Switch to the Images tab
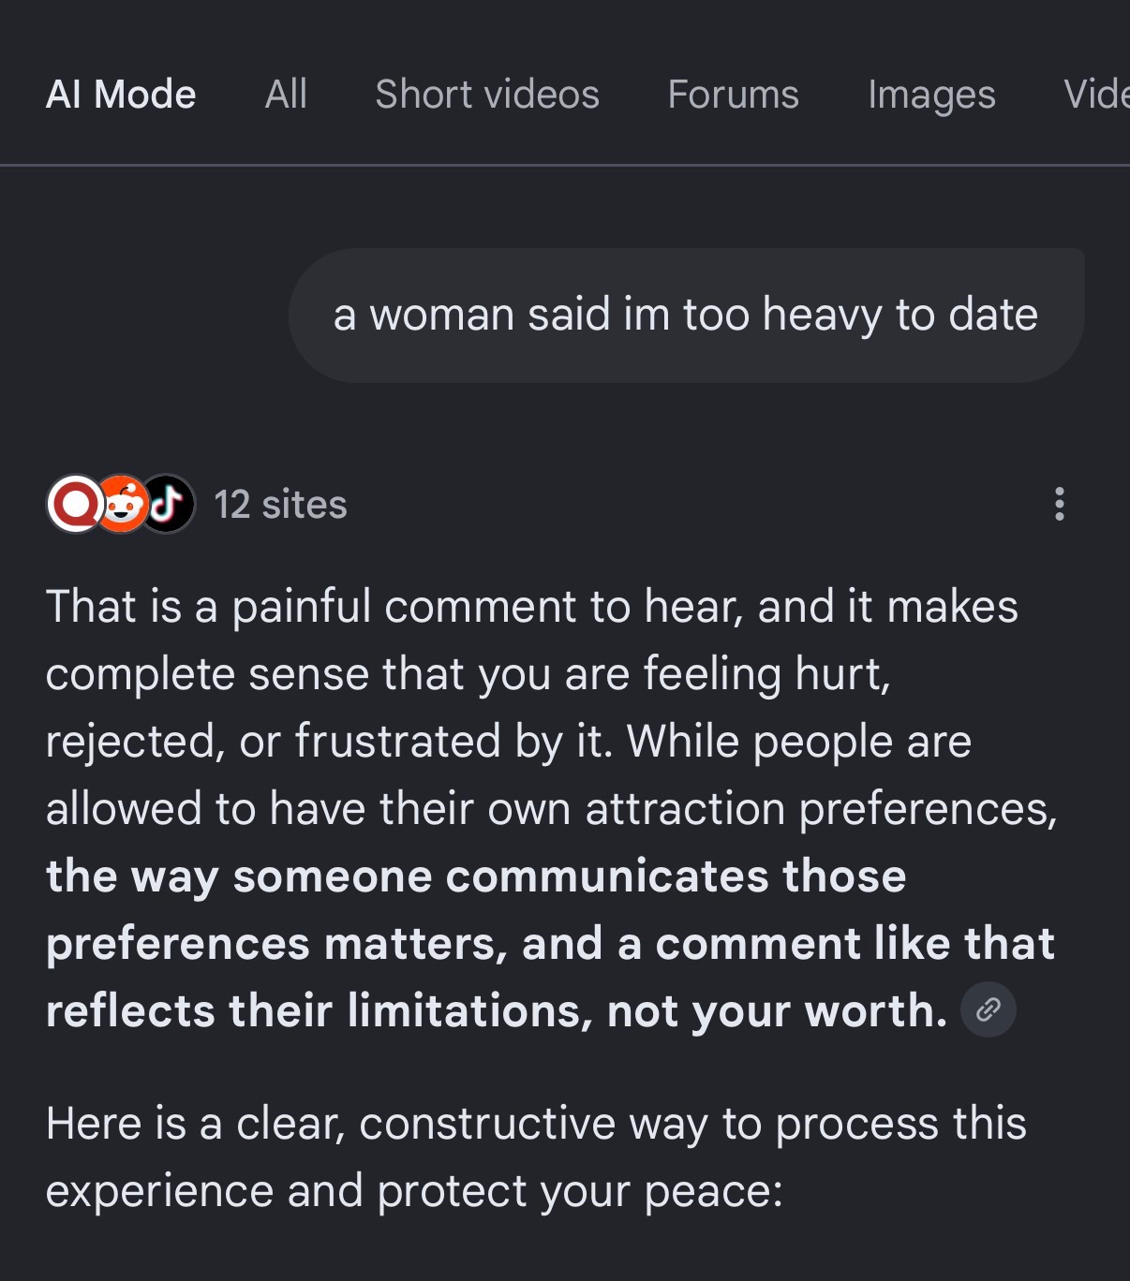 (x=931, y=95)
